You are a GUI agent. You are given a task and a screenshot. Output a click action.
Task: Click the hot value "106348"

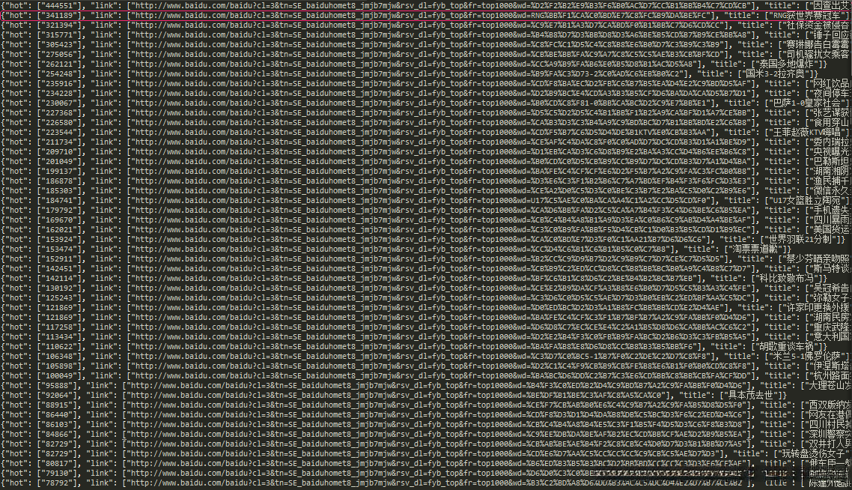pos(60,356)
